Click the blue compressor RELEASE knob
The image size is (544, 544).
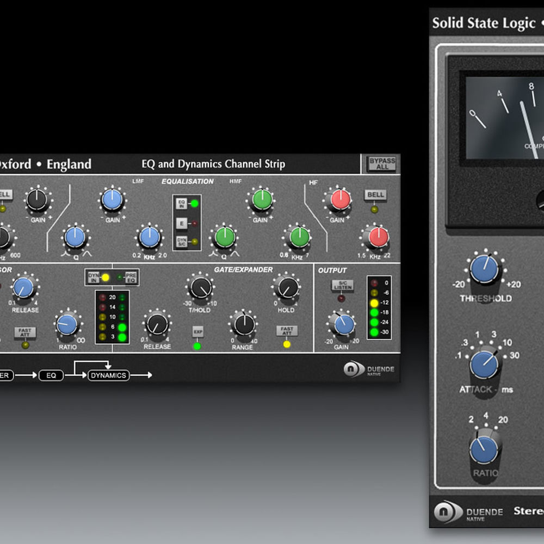pos(23,288)
